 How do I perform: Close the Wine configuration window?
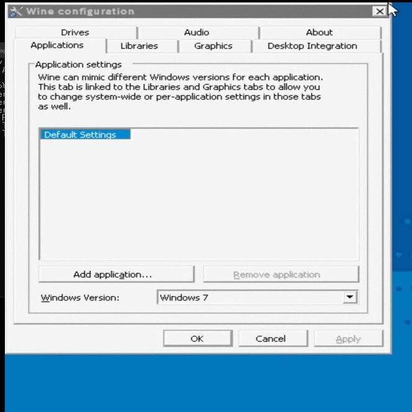coord(380,12)
